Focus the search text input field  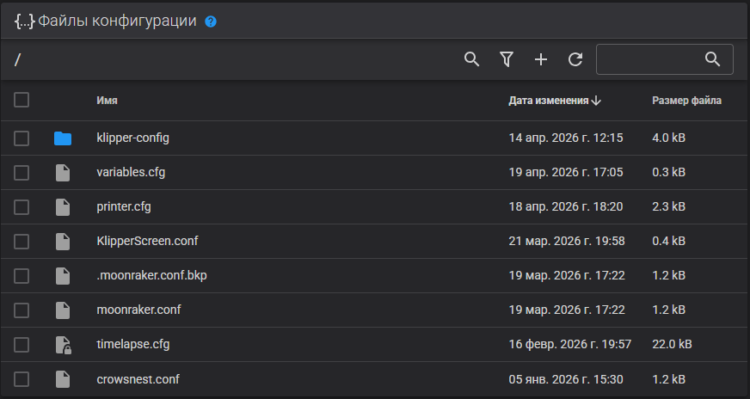coord(650,59)
